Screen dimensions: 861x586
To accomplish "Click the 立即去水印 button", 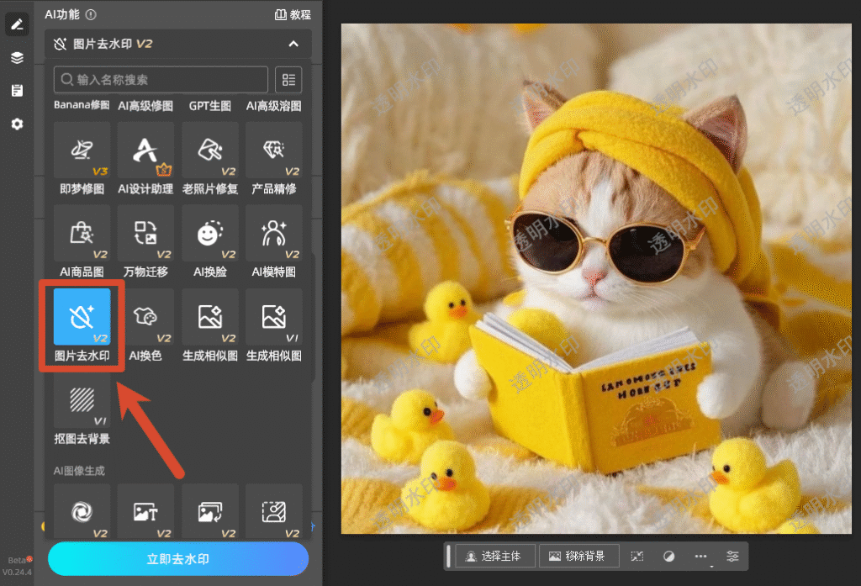I will click(x=178, y=558).
